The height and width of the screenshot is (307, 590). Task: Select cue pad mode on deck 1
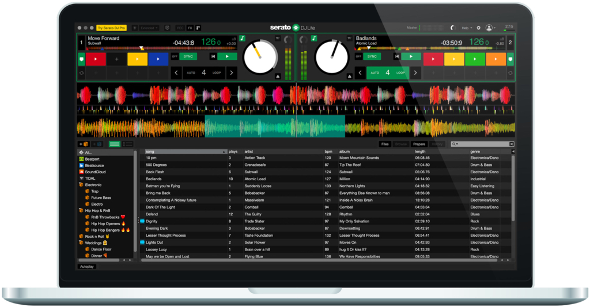pos(81,59)
